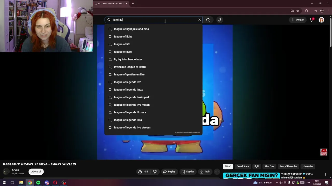This screenshot has height=186, width=332.
Task: Select suggestion invincible league of lizard
Action: point(153,67)
